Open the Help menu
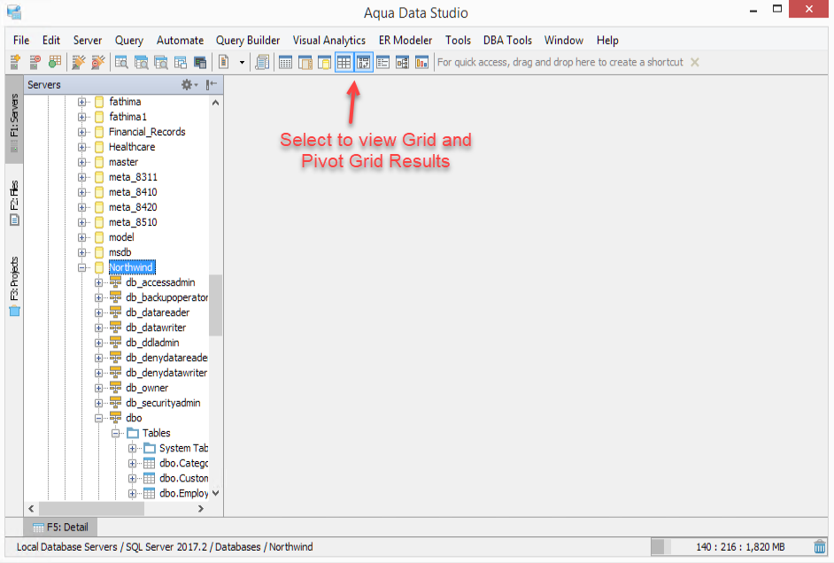 607,41
